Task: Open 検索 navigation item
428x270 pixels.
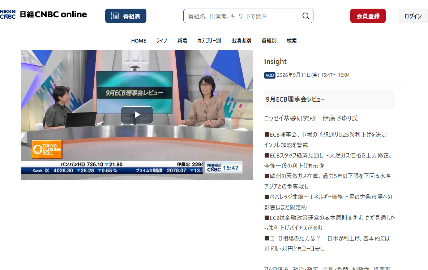Action: coord(291,41)
